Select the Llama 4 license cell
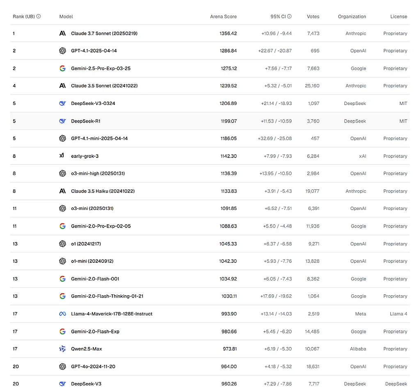The width and height of the screenshot is (420, 392). (x=399, y=314)
